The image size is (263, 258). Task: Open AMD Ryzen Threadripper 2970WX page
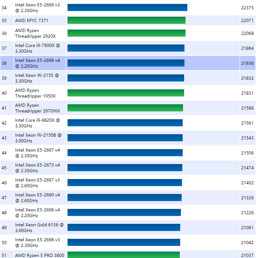tap(38, 108)
